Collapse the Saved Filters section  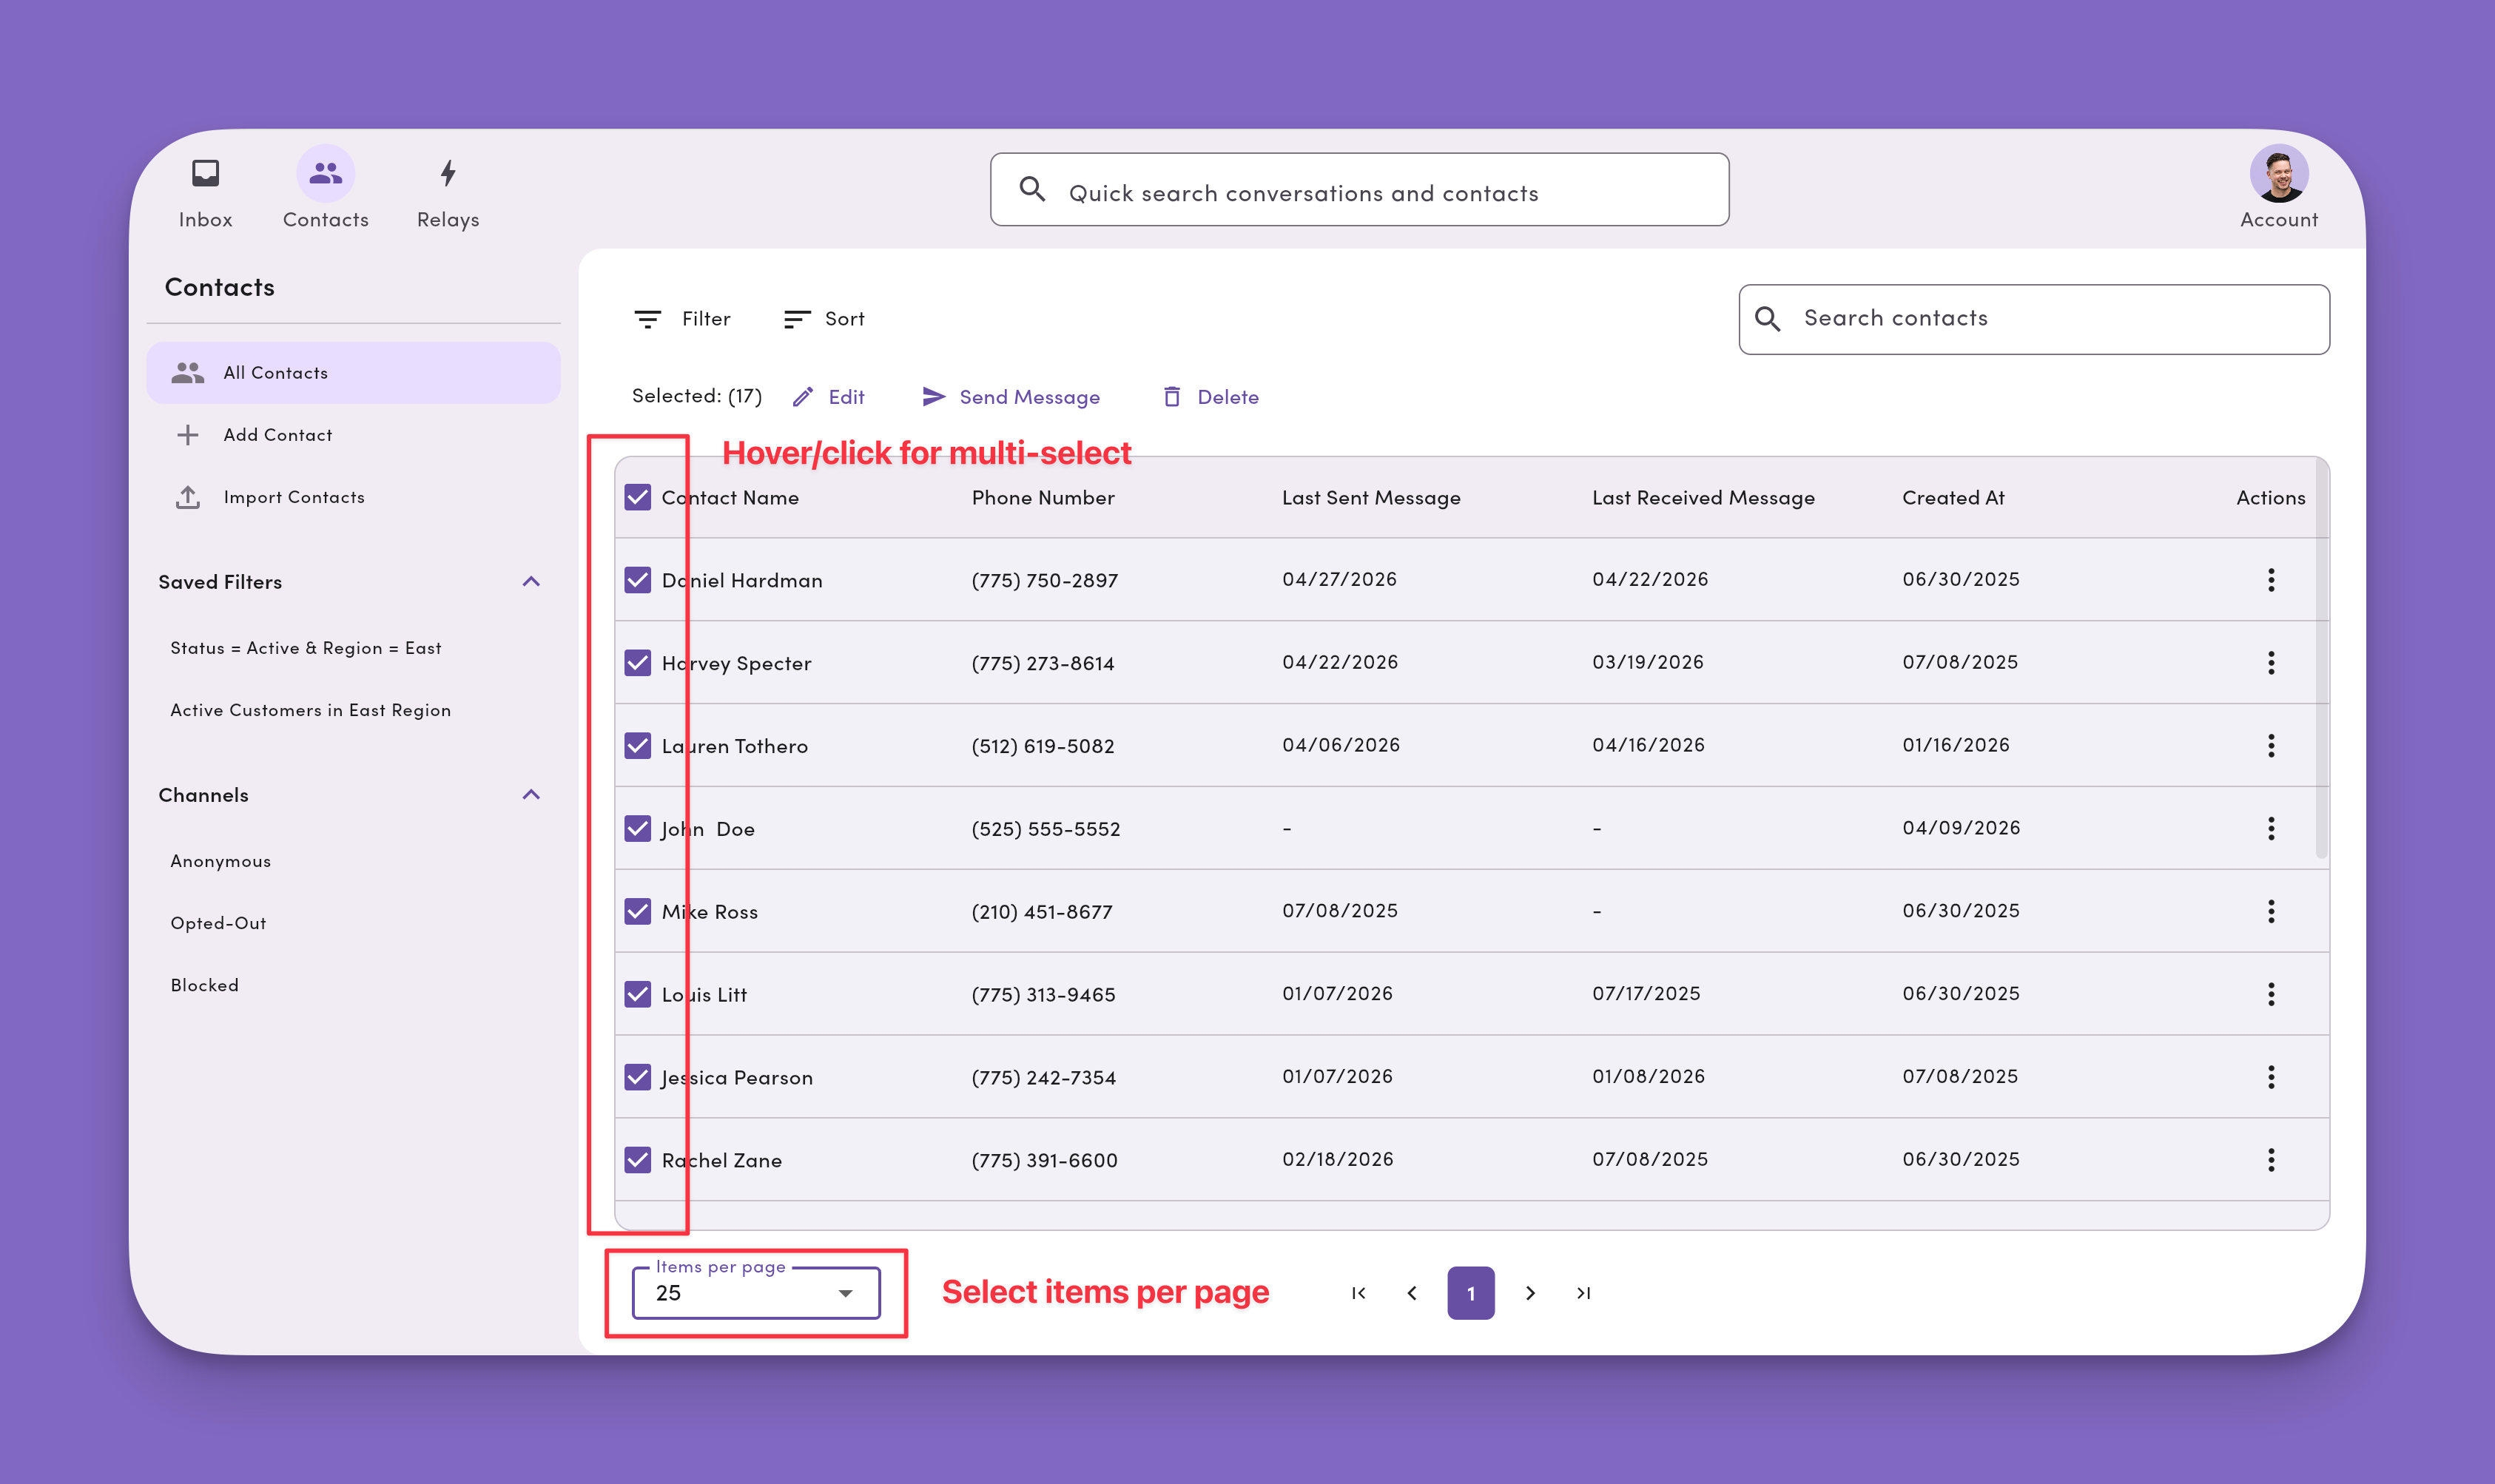coord(531,582)
